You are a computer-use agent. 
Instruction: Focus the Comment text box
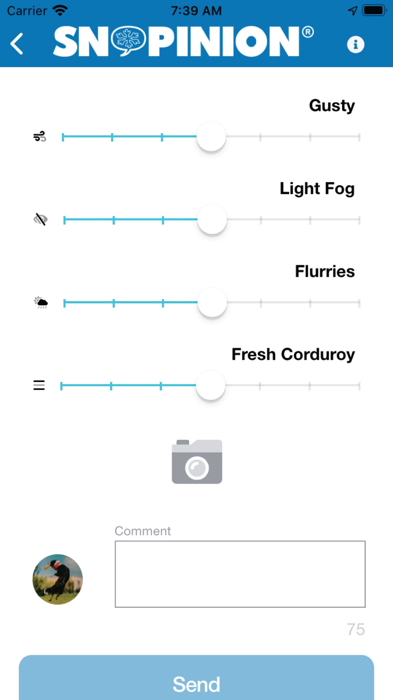[240, 574]
